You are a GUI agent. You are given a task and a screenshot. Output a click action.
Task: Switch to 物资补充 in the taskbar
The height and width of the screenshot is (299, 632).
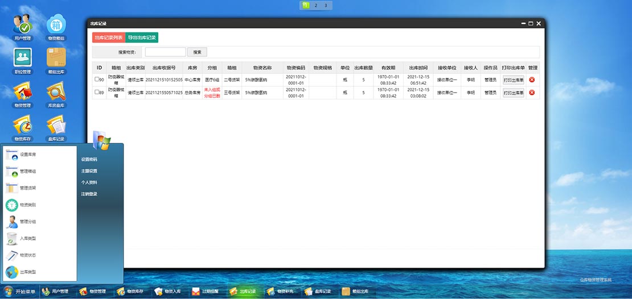281,292
